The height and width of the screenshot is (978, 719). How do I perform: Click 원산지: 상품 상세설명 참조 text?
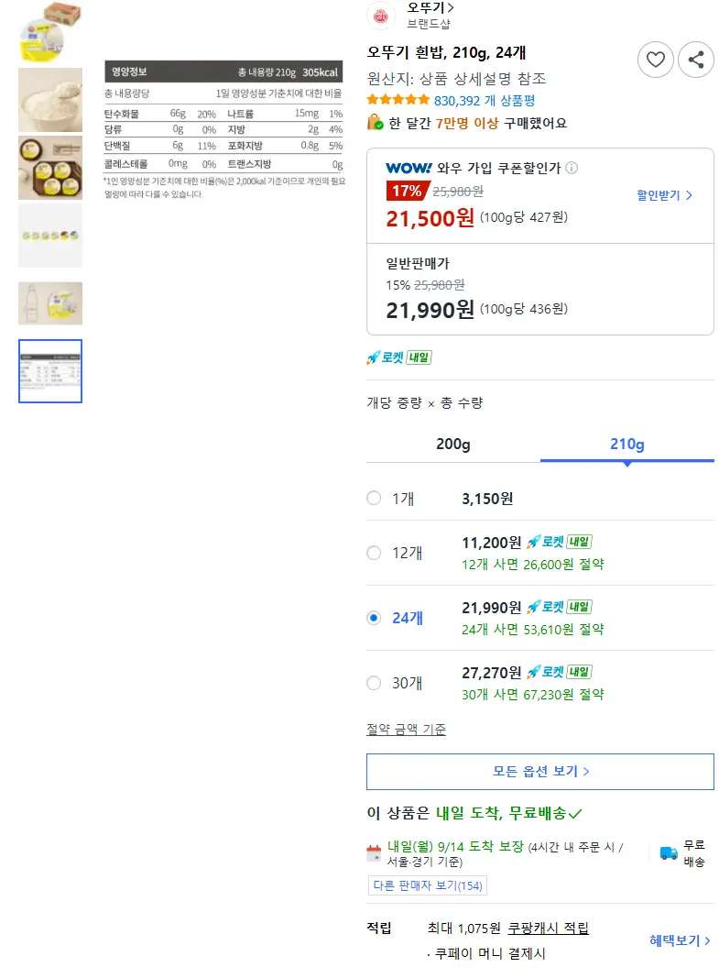coord(456,79)
